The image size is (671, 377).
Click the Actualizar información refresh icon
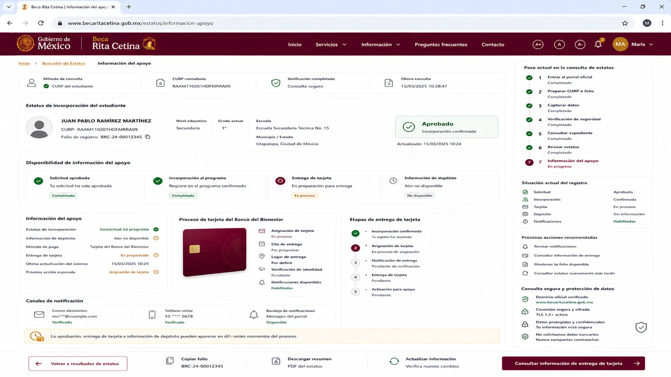(x=394, y=361)
